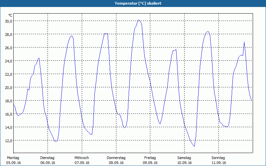
Task: Click the Mittwoch day label
Action: coord(81,158)
